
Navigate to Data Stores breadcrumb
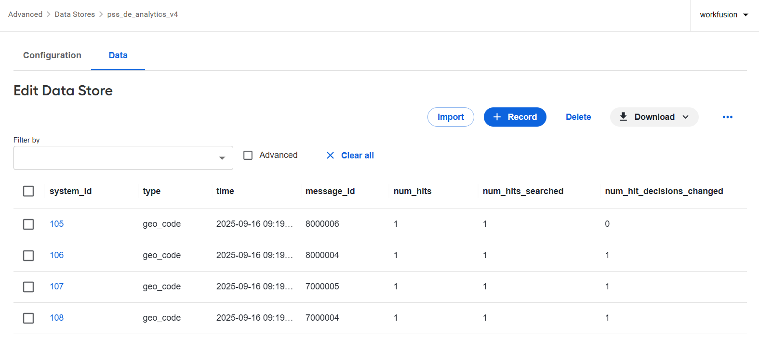click(75, 14)
